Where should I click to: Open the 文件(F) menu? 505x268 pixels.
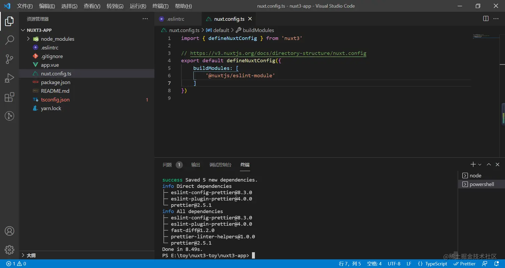tap(25, 6)
